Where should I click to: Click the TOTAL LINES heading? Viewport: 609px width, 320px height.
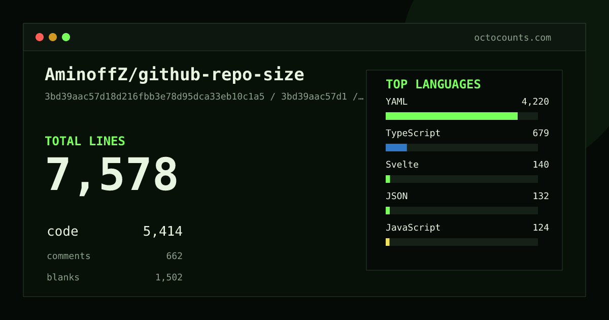(85, 141)
